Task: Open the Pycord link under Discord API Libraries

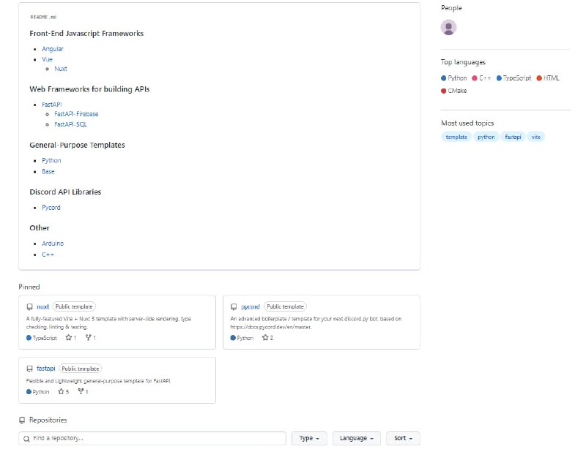Action: 51,208
